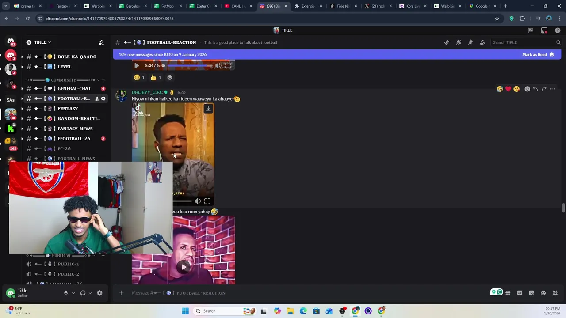Viewport: 566px width, 318px height.
Task: Click attach file plus button
Action: [x=121, y=293]
